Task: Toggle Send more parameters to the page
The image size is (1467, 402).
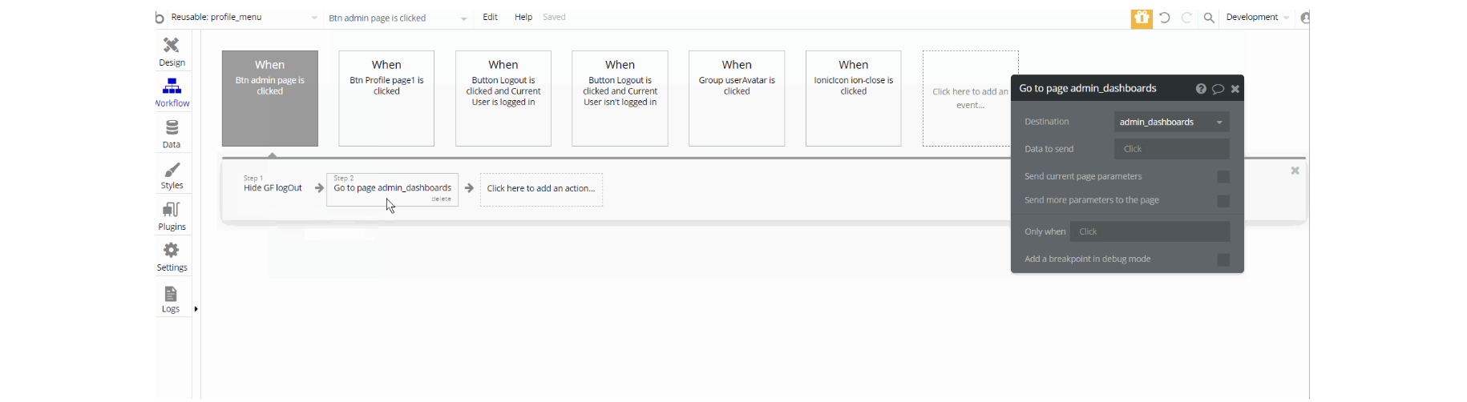Action: pos(1222,201)
